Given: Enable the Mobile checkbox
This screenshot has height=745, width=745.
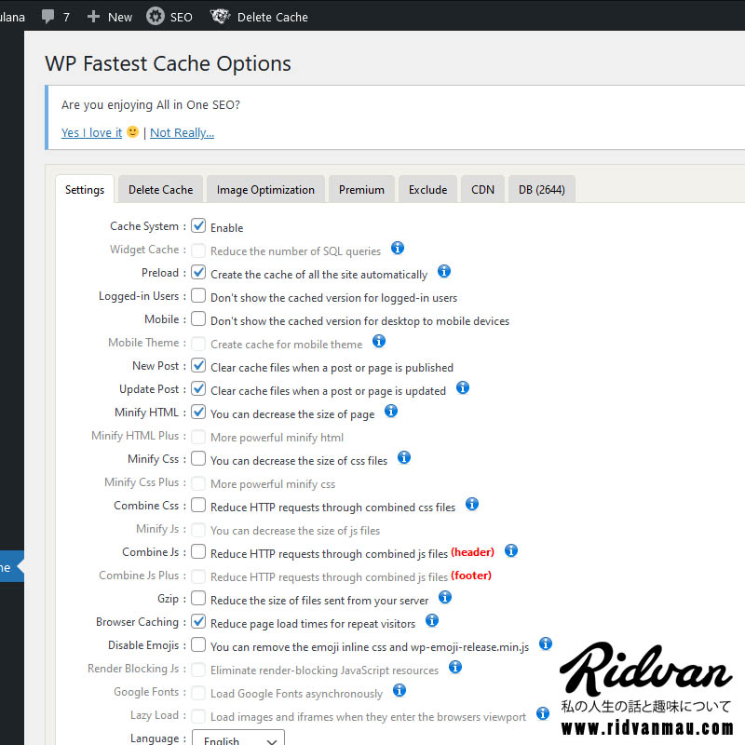Looking at the screenshot, I should [x=198, y=318].
